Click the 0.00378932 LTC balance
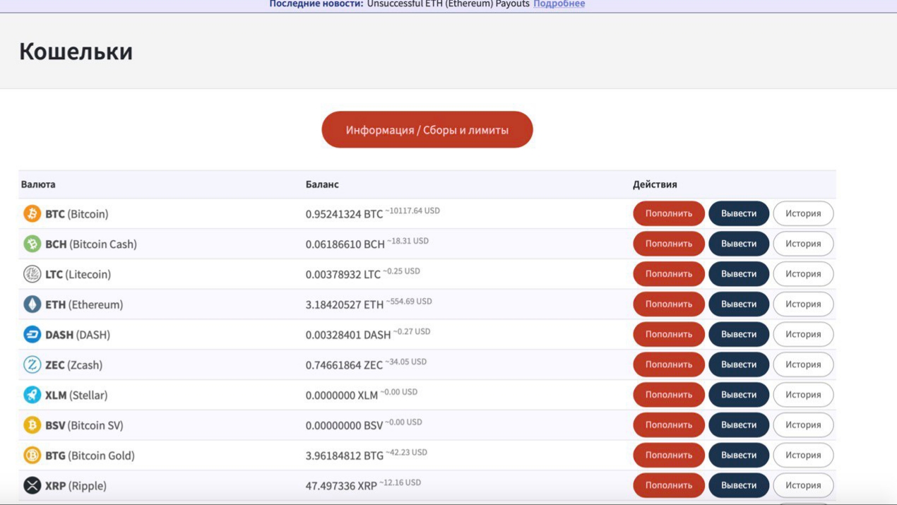897x505 pixels. pos(343,274)
